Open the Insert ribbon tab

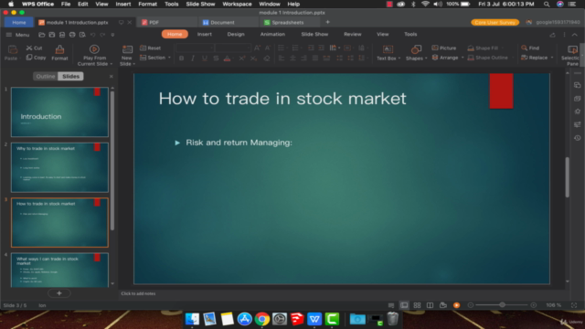click(205, 35)
